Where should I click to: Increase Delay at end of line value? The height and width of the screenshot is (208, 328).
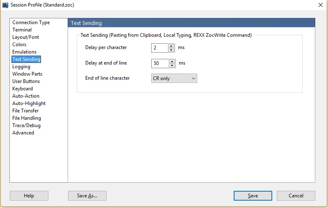click(172, 61)
